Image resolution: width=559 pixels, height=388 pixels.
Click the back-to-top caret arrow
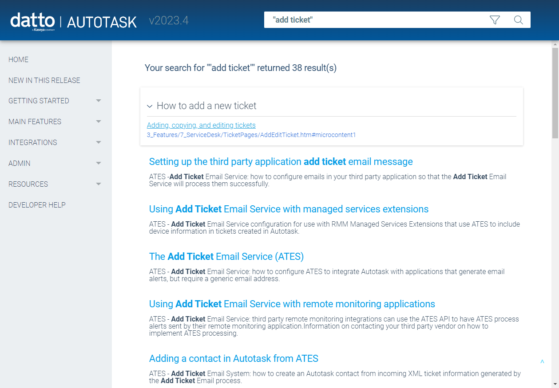542,362
